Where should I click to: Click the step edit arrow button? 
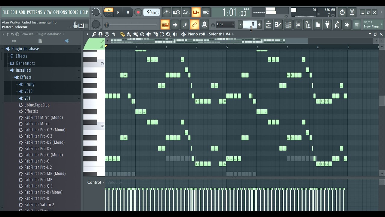[x=175, y=25]
